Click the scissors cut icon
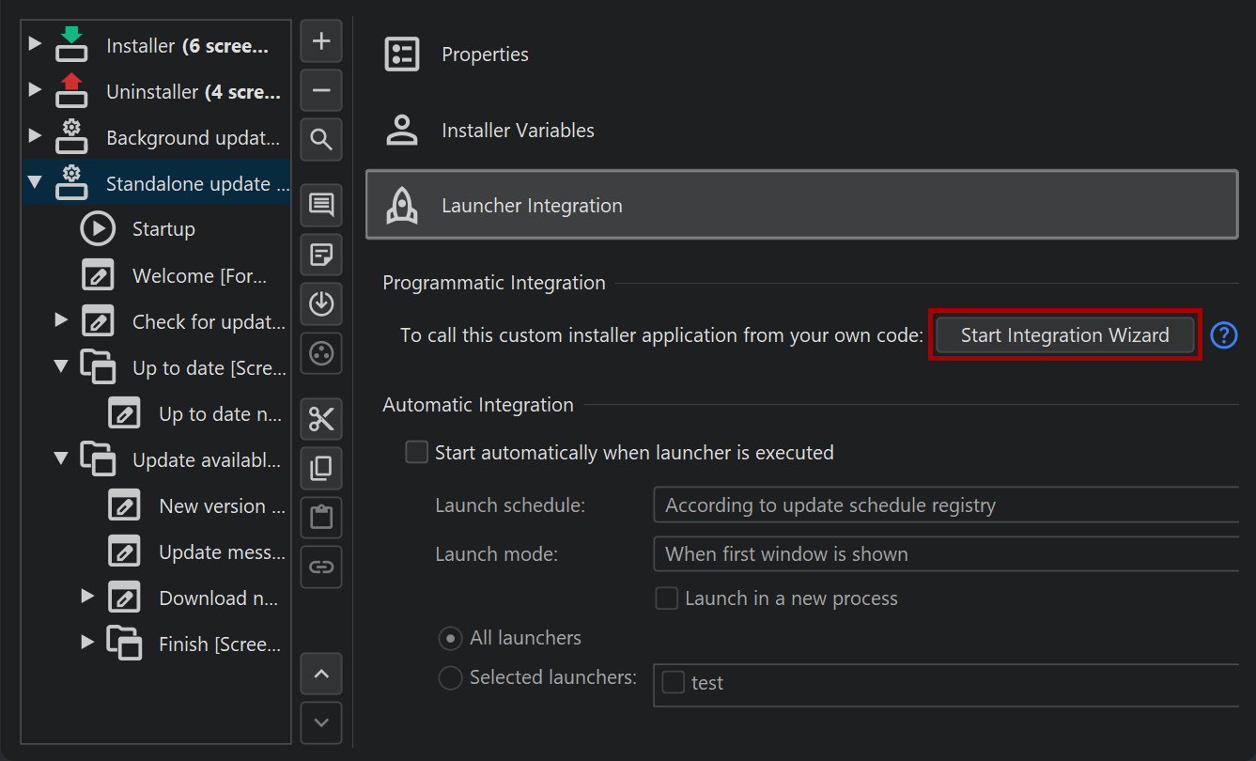1256x761 pixels. pyautogui.click(x=321, y=419)
